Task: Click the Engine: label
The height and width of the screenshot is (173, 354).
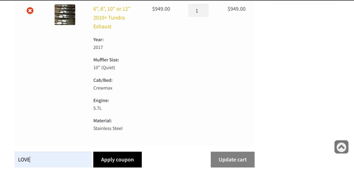Action: click(101, 100)
